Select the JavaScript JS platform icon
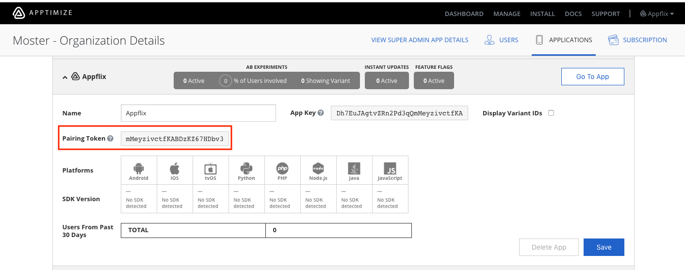The height and width of the screenshot is (270, 685). click(390, 169)
